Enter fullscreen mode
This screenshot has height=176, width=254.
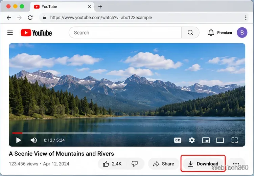click(x=234, y=140)
